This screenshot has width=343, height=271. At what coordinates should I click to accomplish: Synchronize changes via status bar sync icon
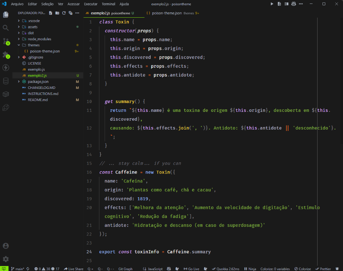28,269
